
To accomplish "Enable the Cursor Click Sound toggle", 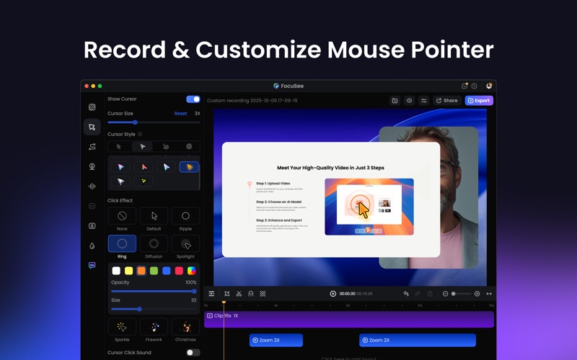I will 193,353.
